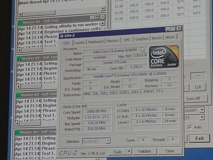Click the L1 Inst. 4 x 32 KBytes value
The image size is (213, 160).
(146, 116)
